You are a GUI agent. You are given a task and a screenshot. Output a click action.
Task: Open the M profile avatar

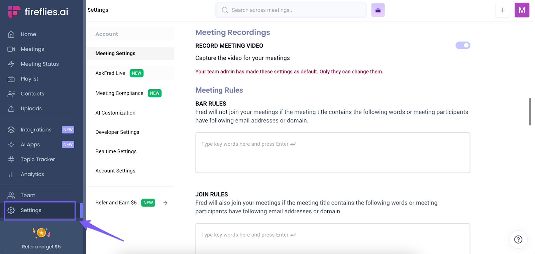(x=522, y=10)
